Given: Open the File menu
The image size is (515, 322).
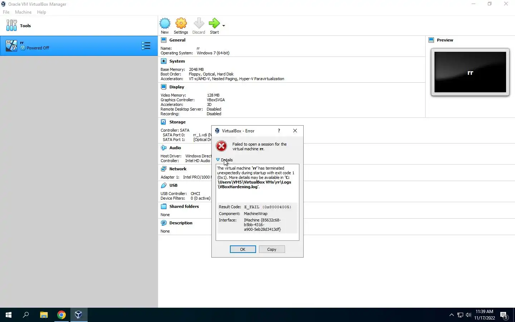Looking at the screenshot, I should (6, 12).
